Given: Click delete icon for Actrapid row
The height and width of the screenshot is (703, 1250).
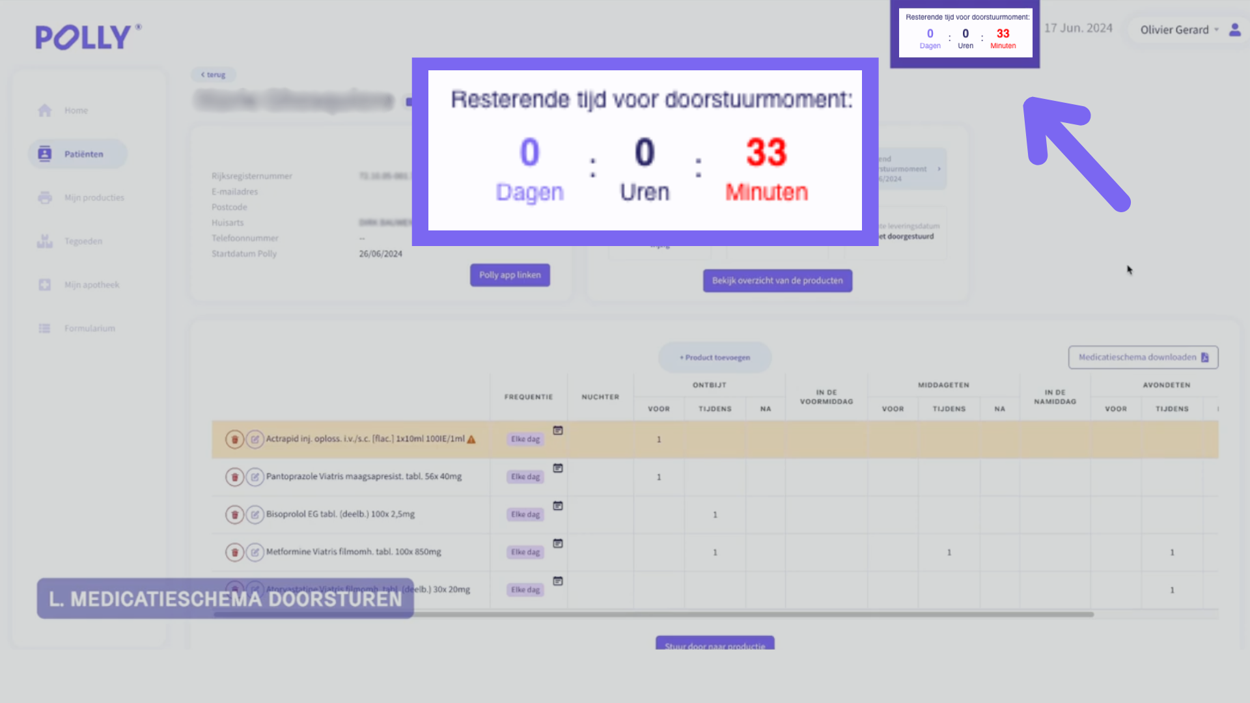Looking at the screenshot, I should pyautogui.click(x=234, y=439).
